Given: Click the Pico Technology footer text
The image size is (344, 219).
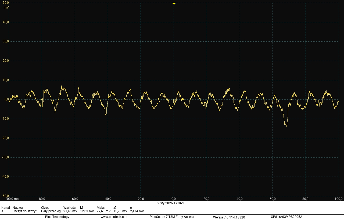Looking at the screenshot, I should pos(57,217).
